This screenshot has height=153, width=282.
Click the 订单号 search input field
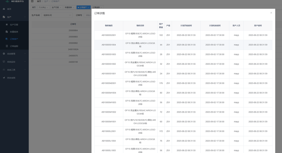click(x=88, y=15)
